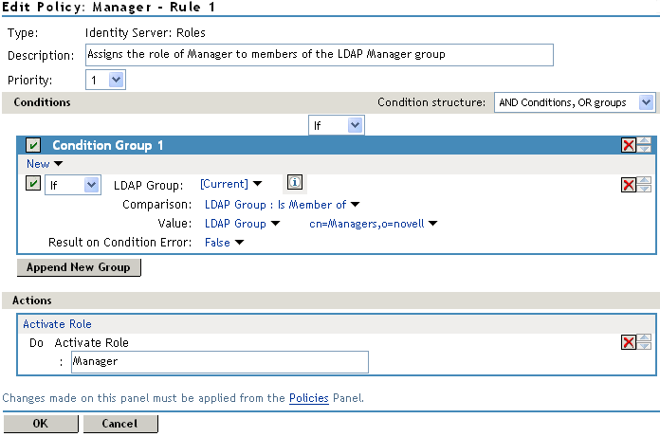Screen dimensions: 660x437
Task: Expand the New condition menu
Action: click(38, 164)
